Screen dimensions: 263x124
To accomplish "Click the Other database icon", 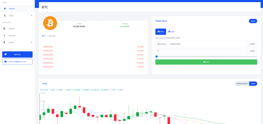I will (4, 42).
